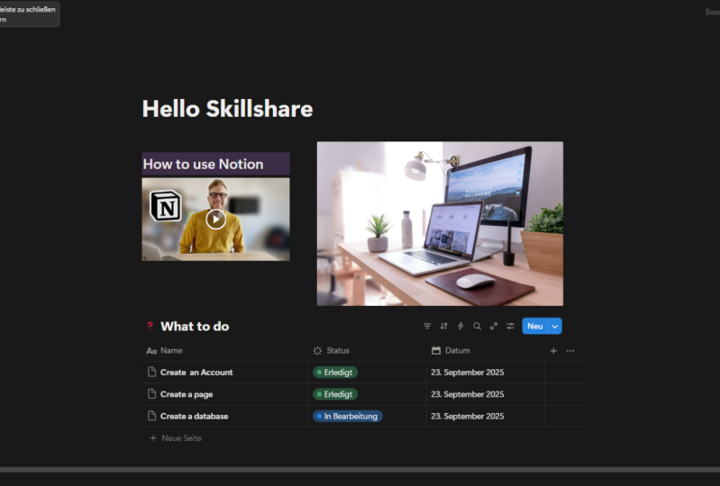Change Erledigt status of Create an Account
720x486 pixels.
click(x=335, y=373)
